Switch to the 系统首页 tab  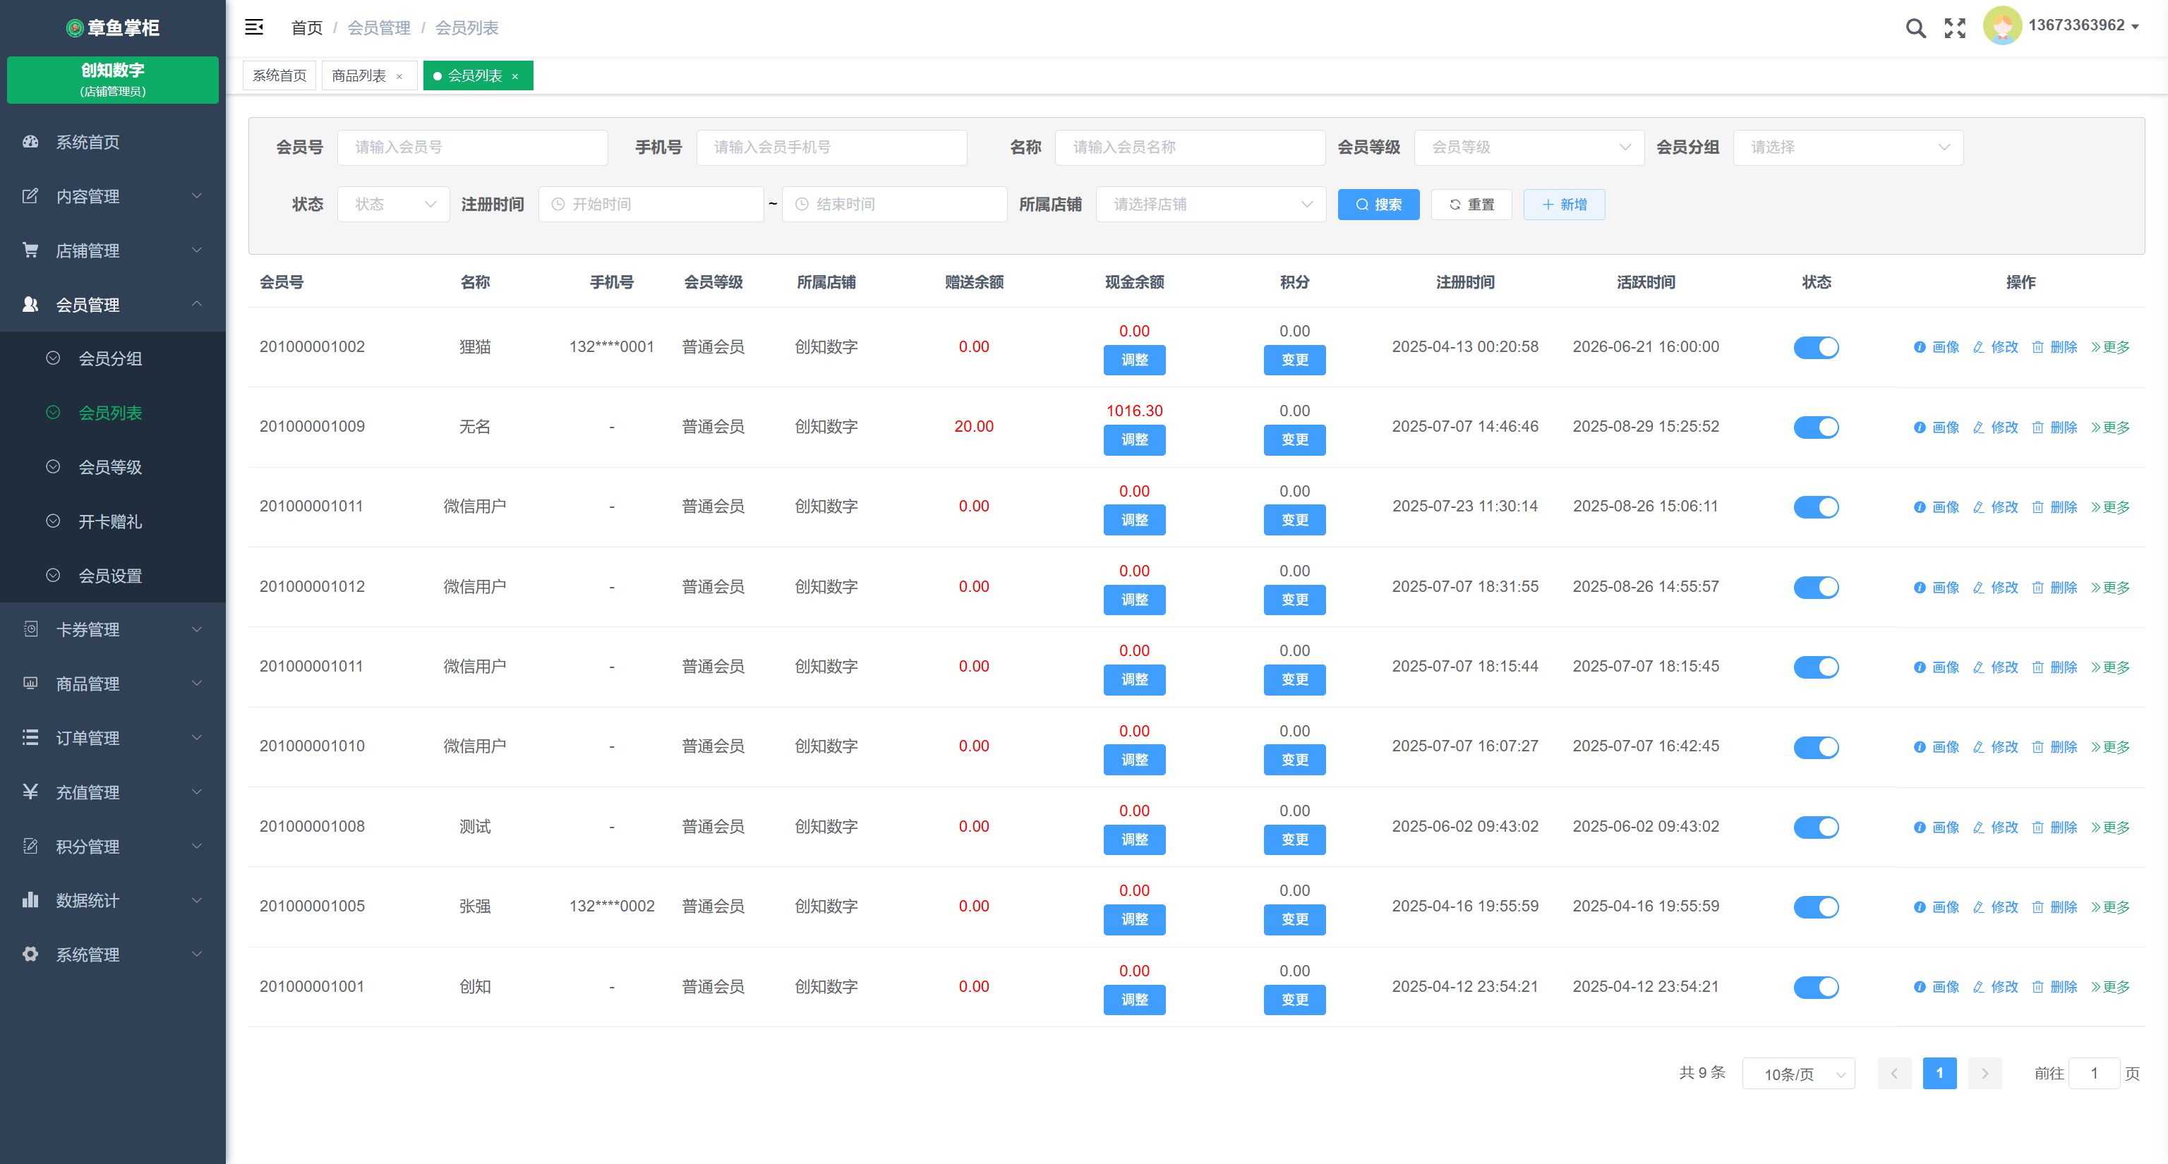(x=279, y=75)
